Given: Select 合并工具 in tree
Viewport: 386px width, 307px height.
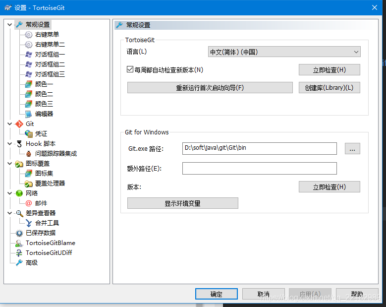Looking at the screenshot, I should pyautogui.click(x=47, y=223).
